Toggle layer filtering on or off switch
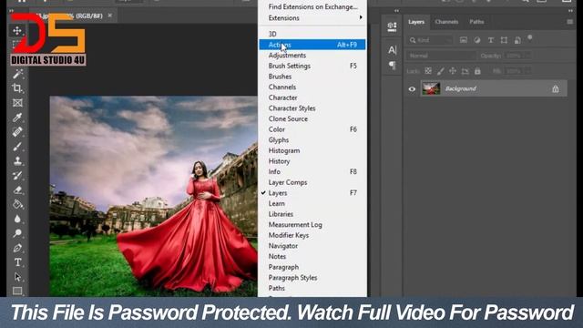The image size is (583, 328). click(530, 38)
